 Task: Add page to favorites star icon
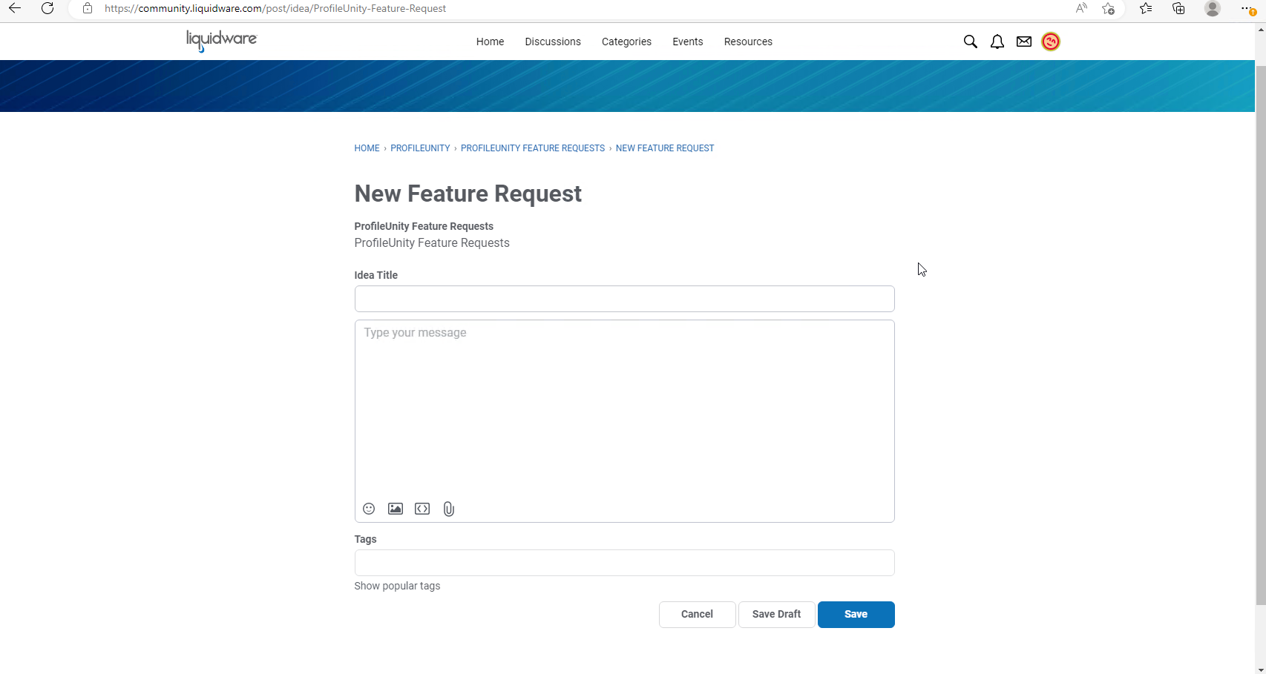pos(1108,8)
